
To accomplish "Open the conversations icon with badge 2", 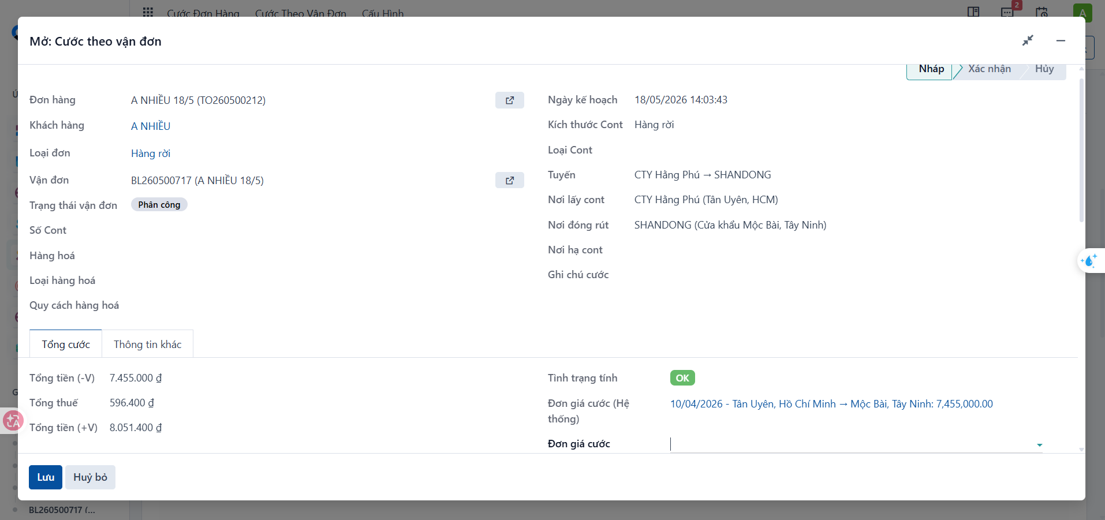I will click(1008, 12).
